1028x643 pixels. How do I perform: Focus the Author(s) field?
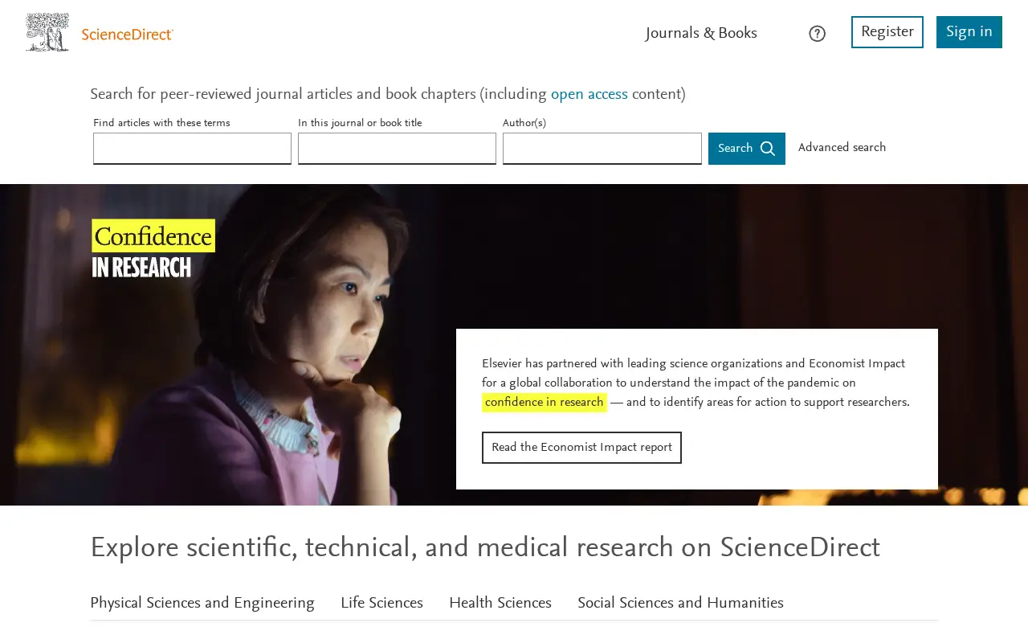pos(602,149)
